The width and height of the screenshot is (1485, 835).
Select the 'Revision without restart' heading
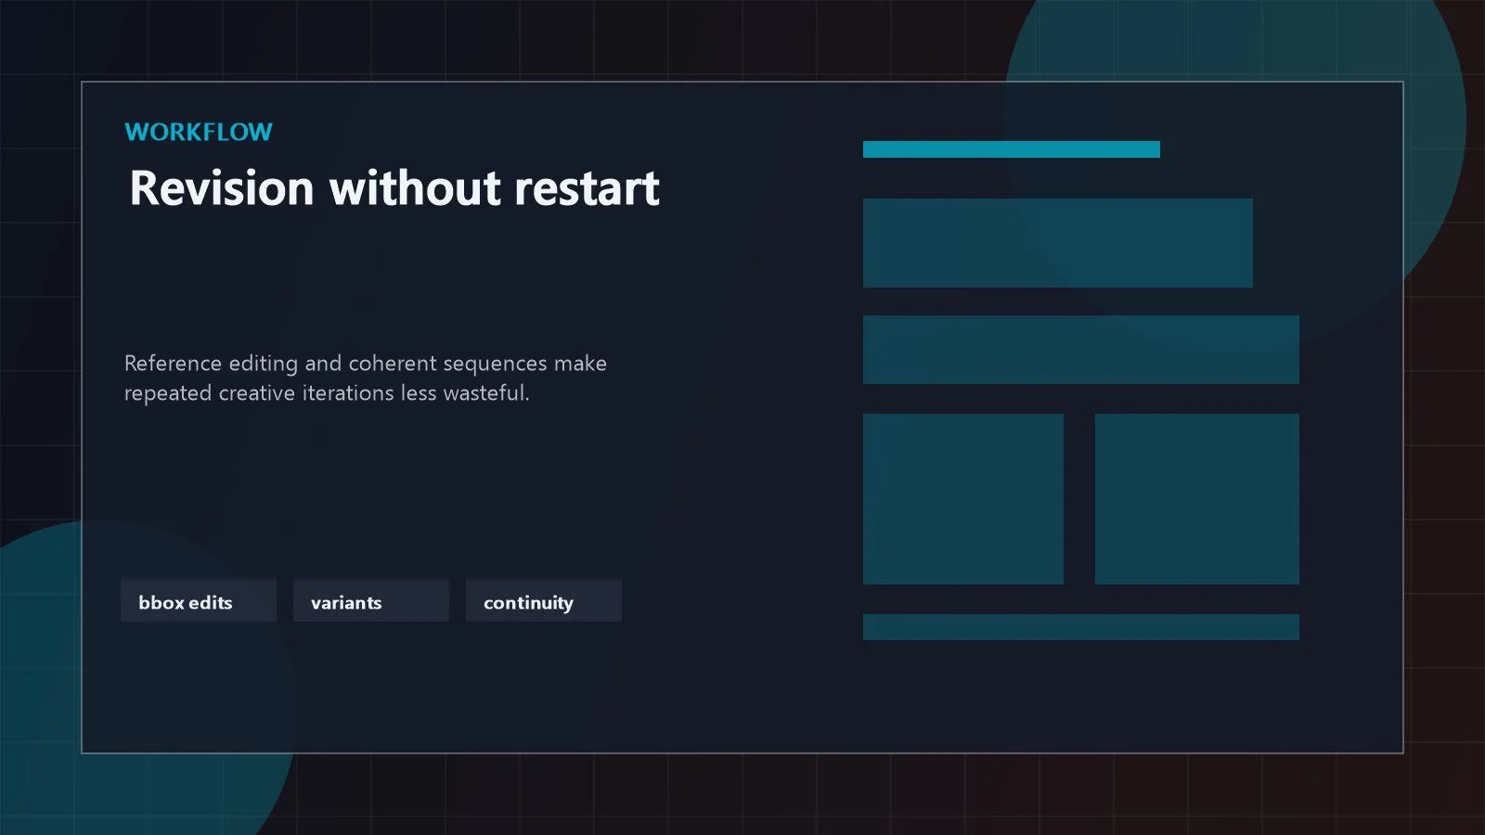coord(394,188)
